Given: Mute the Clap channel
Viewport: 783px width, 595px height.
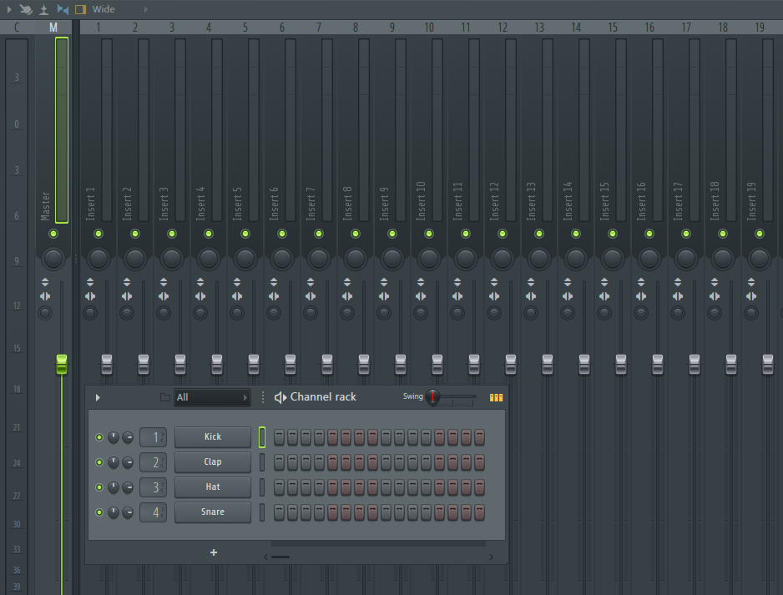Looking at the screenshot, I should pyautogui.click(x=99, y=462).
